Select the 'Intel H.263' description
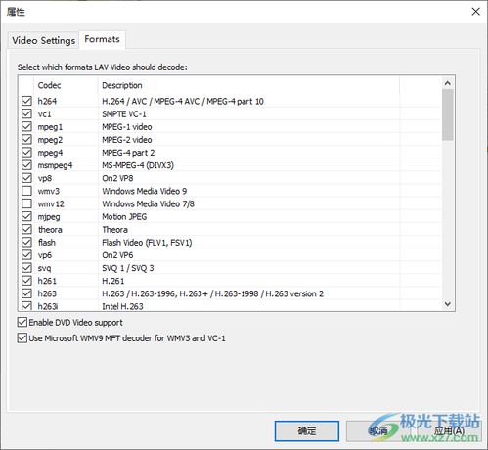Screen dimensions: 488x450 point(122,306)
